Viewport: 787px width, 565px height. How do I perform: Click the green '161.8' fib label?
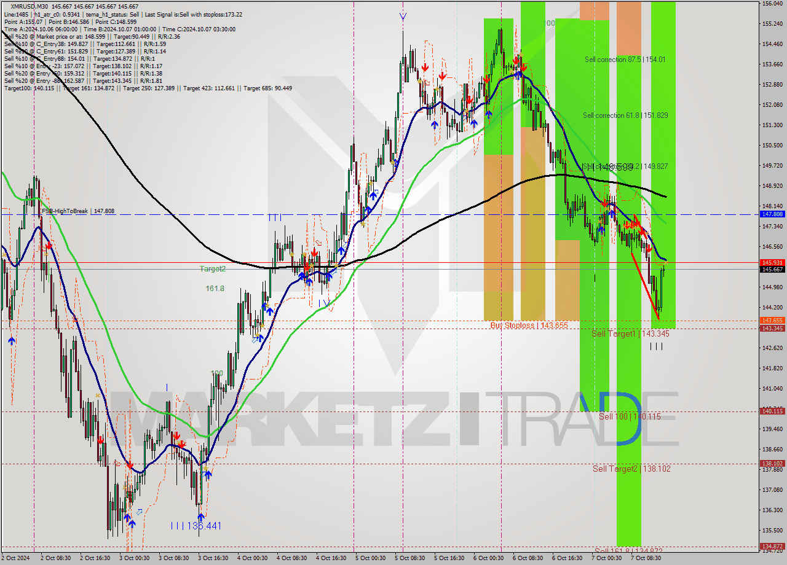tap(215, 289)
